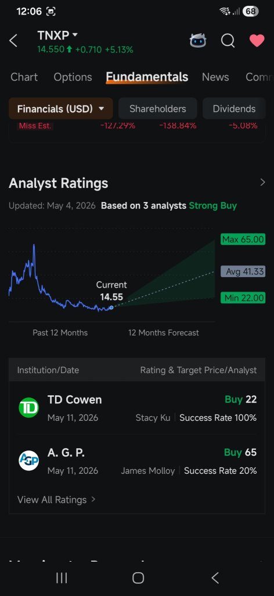
Task: Tap the A. G. P. logo icon
Action: pos(29,461)
